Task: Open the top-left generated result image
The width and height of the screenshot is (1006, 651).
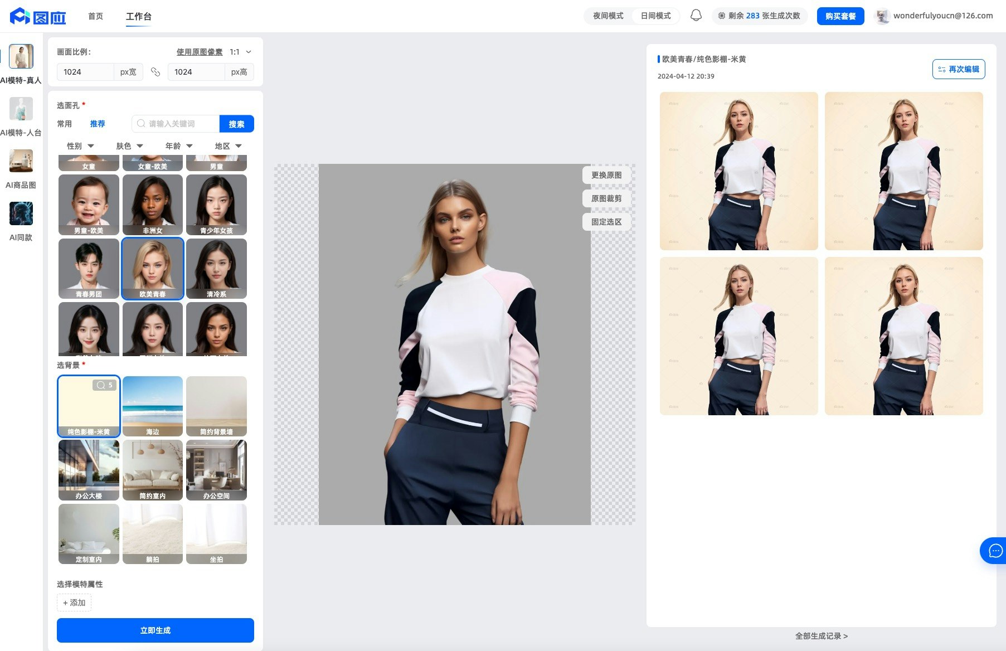Action: point(739,171)
